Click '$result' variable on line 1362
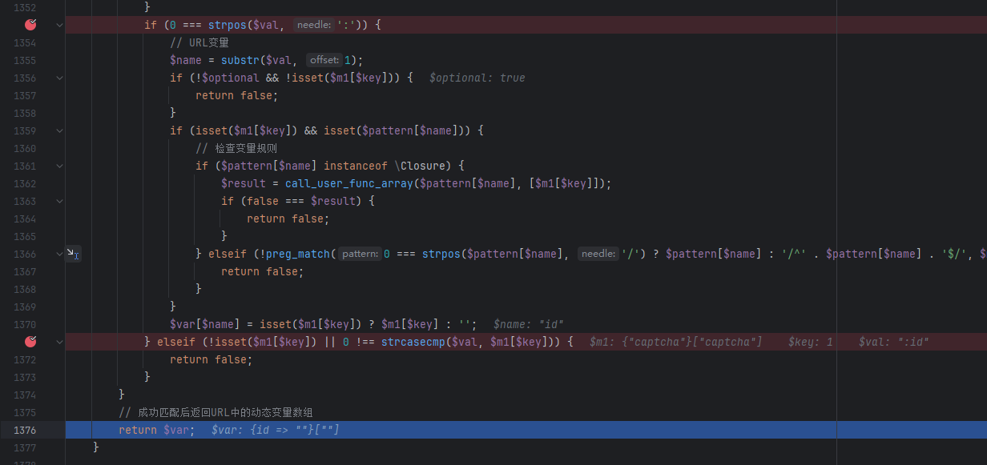987x465 pixels. click(x=244, y=183)
